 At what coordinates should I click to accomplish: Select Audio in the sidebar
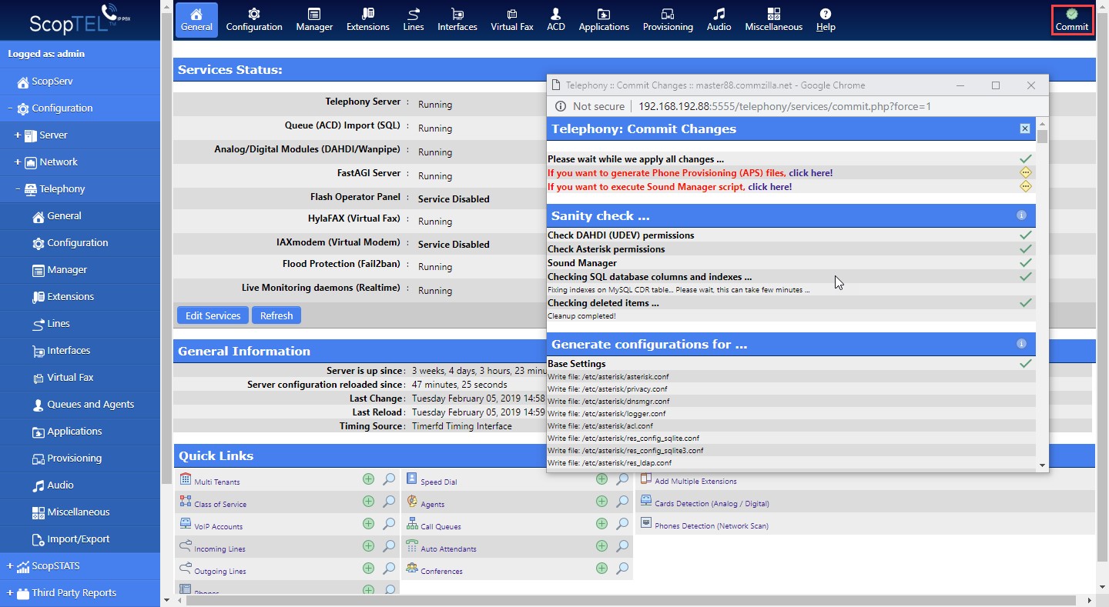(60, 485)
